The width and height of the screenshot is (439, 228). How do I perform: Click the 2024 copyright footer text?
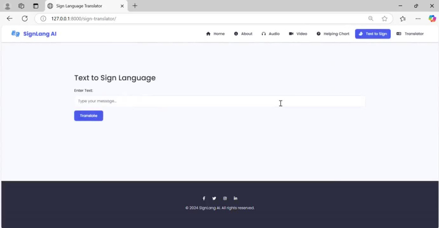click(220, 208)
